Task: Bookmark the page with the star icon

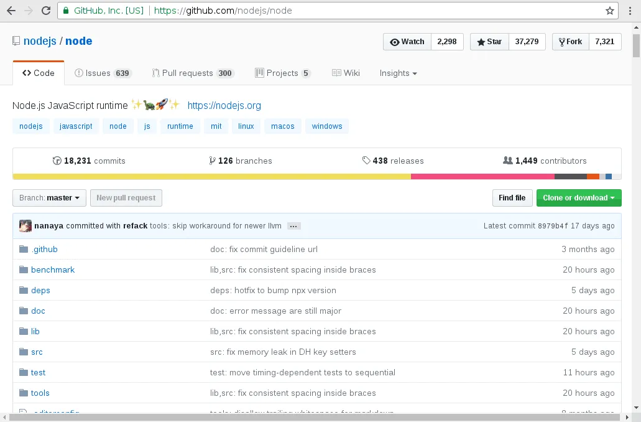Action: click(610, 10)
